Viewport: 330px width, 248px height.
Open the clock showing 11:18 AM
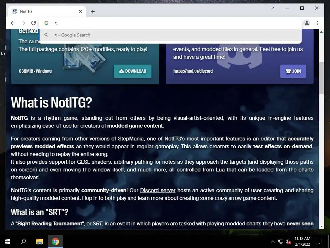click(302, 242)
